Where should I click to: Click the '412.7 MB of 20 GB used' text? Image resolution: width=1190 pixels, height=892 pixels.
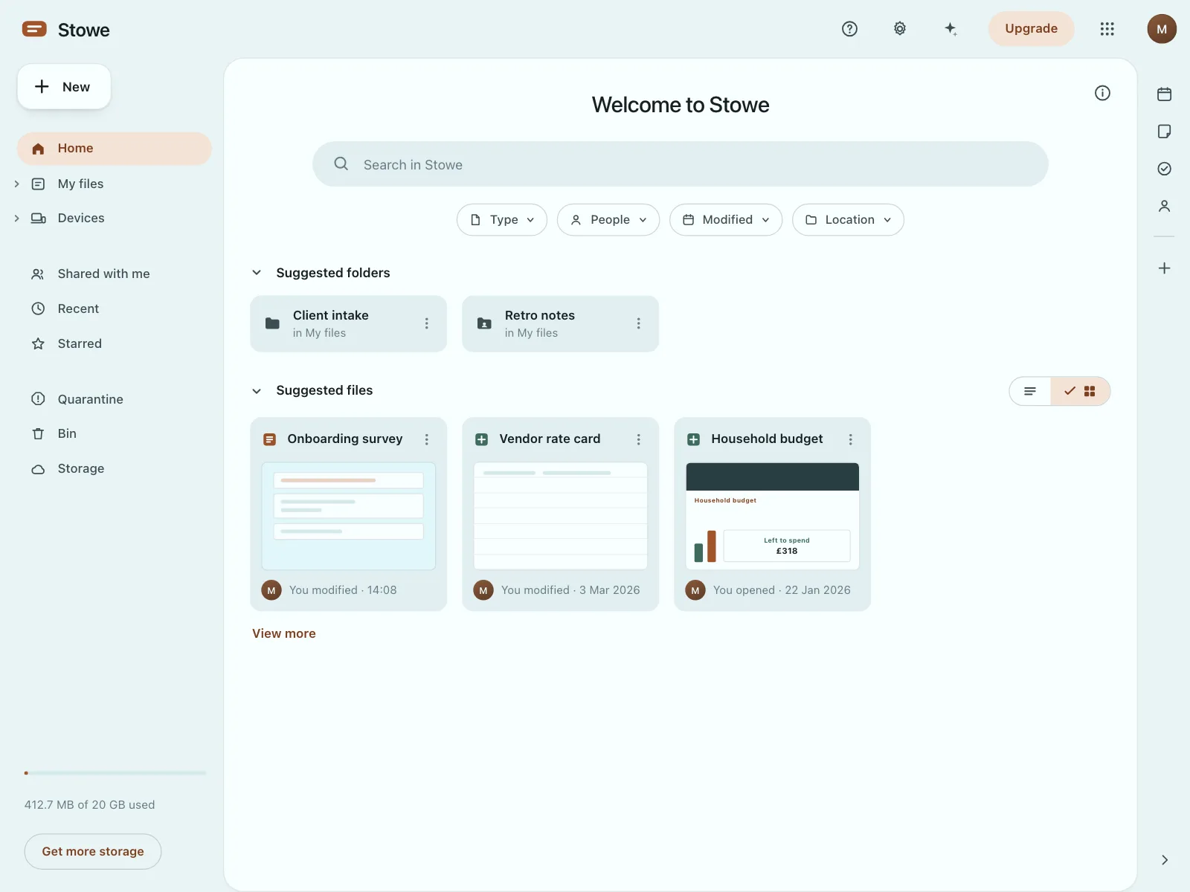pos(90,804)
